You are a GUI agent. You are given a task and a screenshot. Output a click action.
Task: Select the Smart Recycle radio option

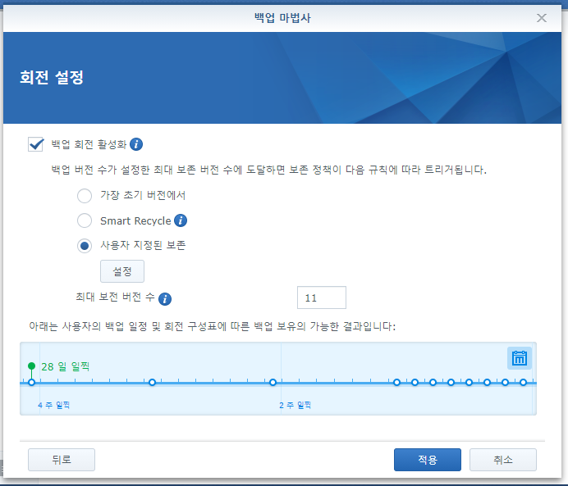[x=85, y=220]
